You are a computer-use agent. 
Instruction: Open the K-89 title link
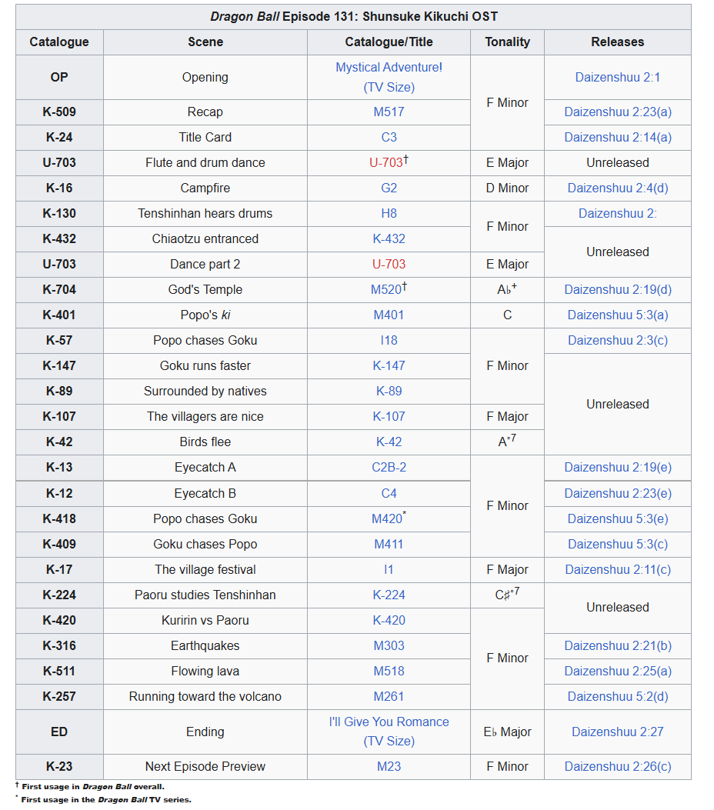coord(389,391)
